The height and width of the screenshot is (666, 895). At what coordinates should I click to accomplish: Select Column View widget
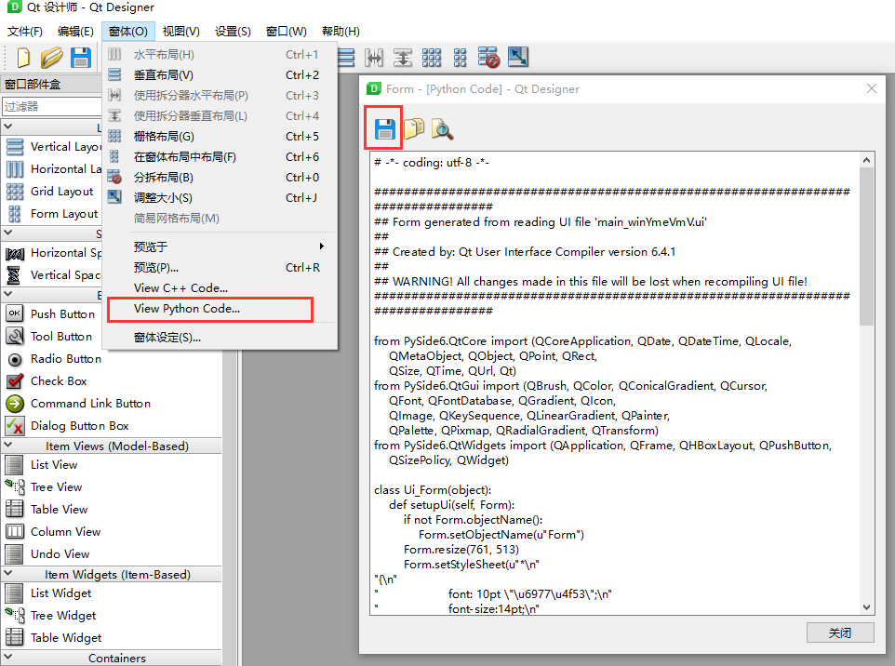pyautogui.click(x=53, y=531)
